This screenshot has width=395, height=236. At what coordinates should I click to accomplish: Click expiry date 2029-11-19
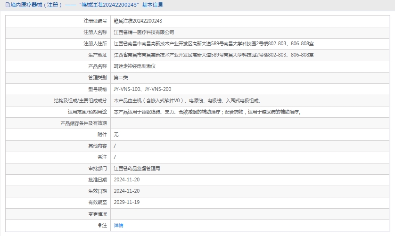click(127, 202)
